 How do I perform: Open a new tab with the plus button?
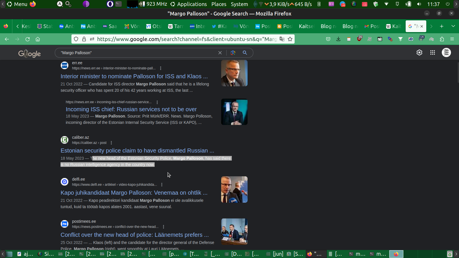442,26
